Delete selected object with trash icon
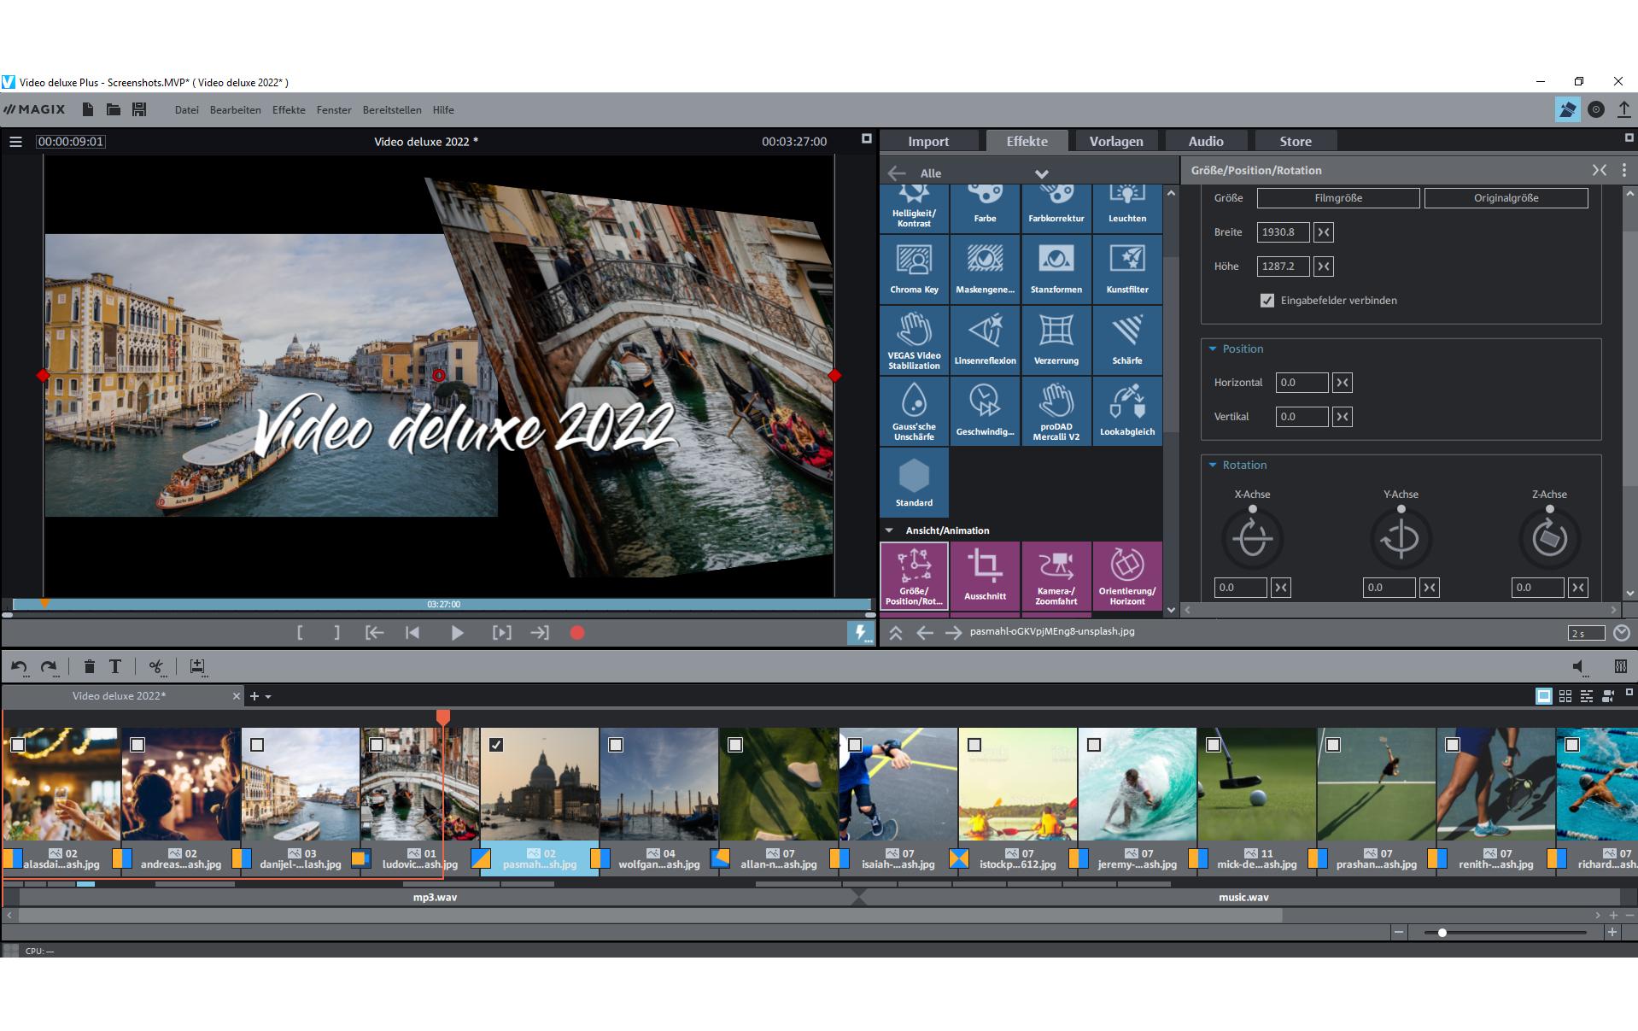This screenshot has width=1638, height=1031. point(90,666)
